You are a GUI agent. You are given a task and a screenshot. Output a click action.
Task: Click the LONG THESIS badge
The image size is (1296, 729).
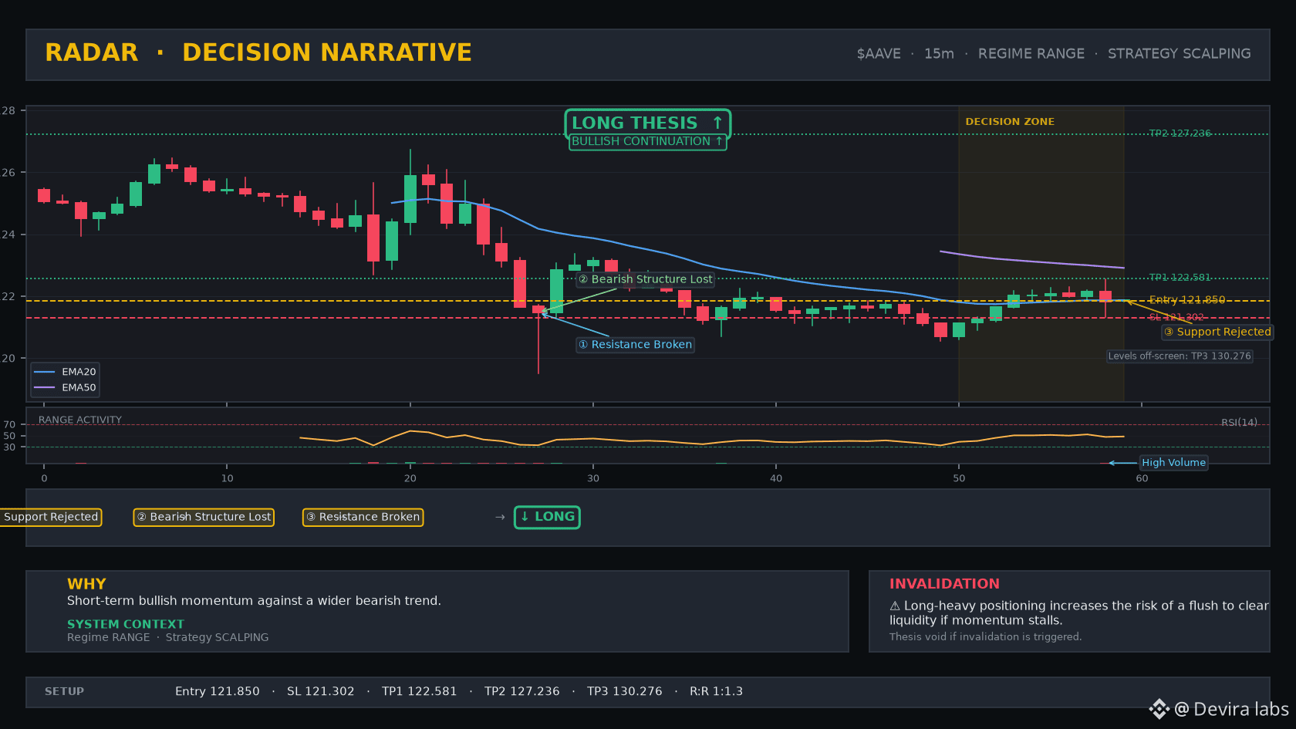648,123
